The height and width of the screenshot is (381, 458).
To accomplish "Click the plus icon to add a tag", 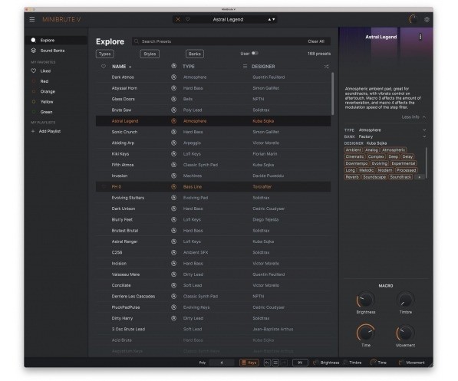I will (419, 177).
